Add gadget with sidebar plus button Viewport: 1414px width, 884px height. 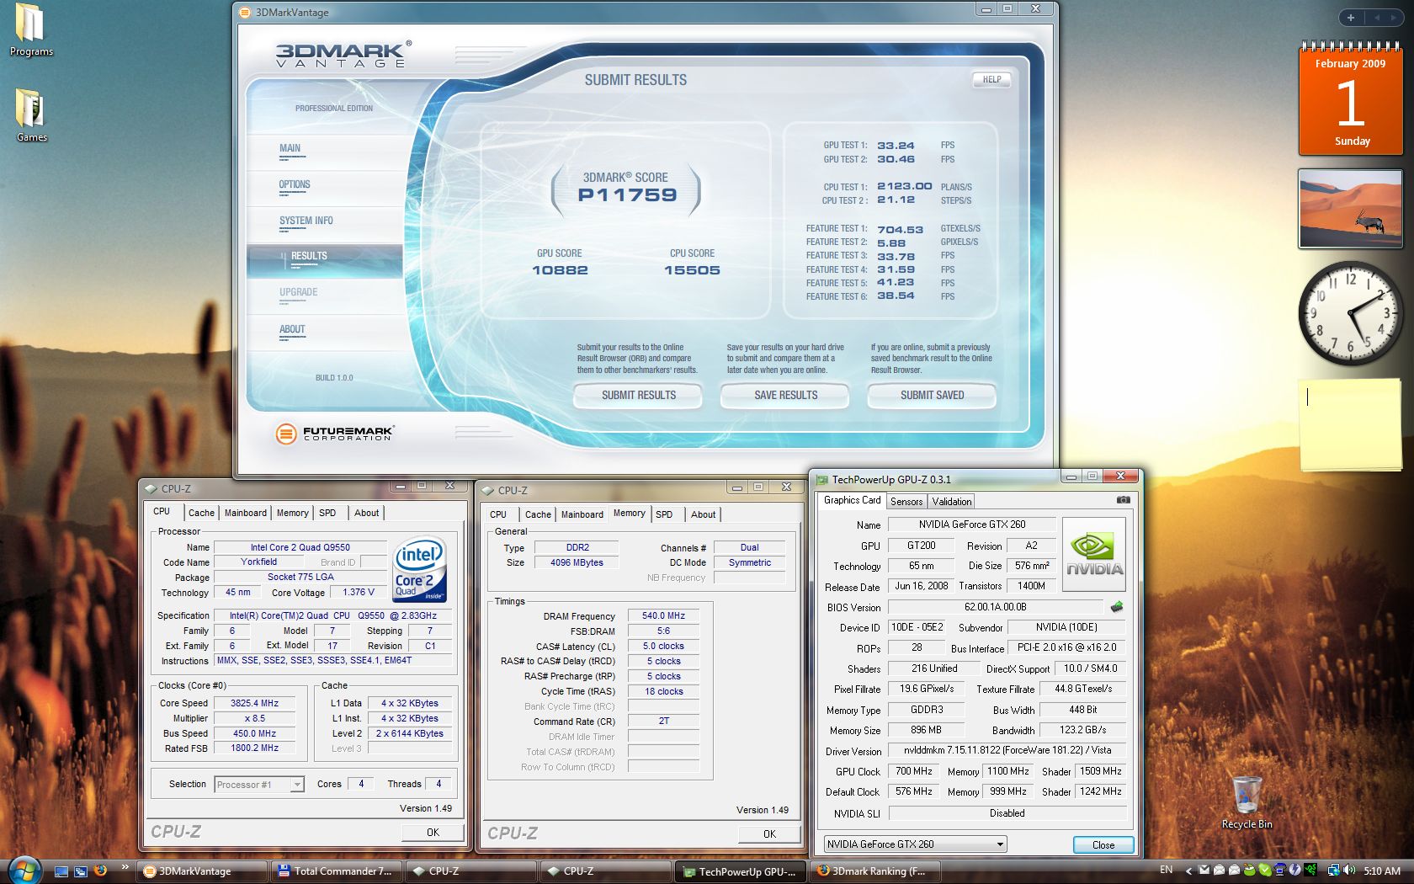[x=1350, y=18]
